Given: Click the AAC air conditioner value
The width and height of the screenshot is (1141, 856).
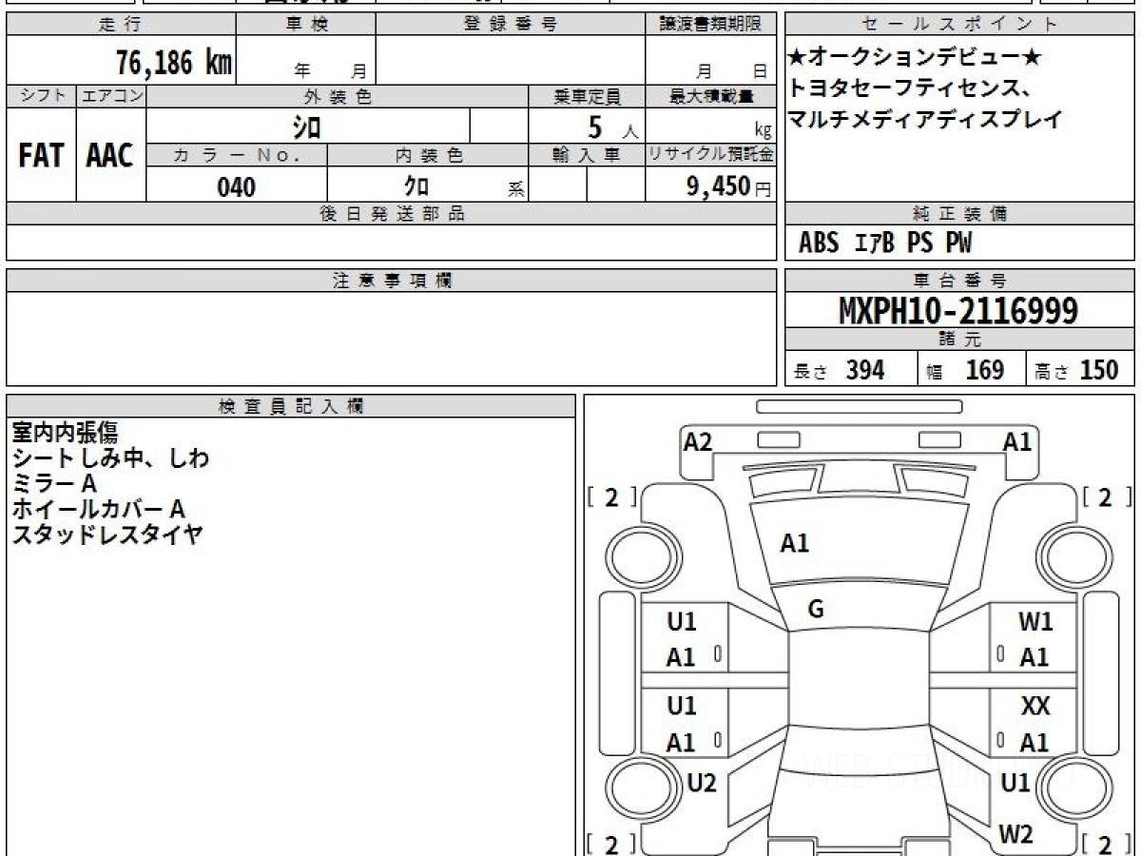Looking at the screenshot, I should [x=110, y=156].
